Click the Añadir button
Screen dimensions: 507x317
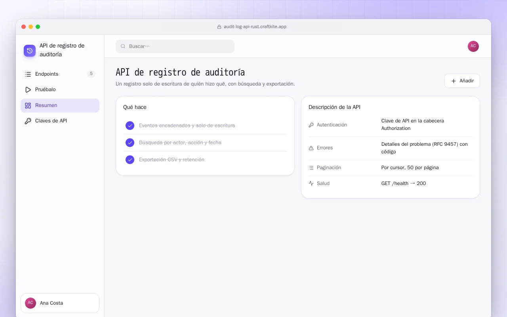click(462, 81)
